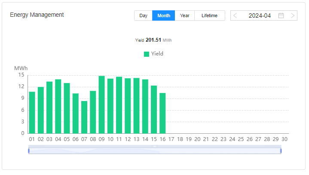Click the yield bar for day 01
309x175 pixels.
32,112
